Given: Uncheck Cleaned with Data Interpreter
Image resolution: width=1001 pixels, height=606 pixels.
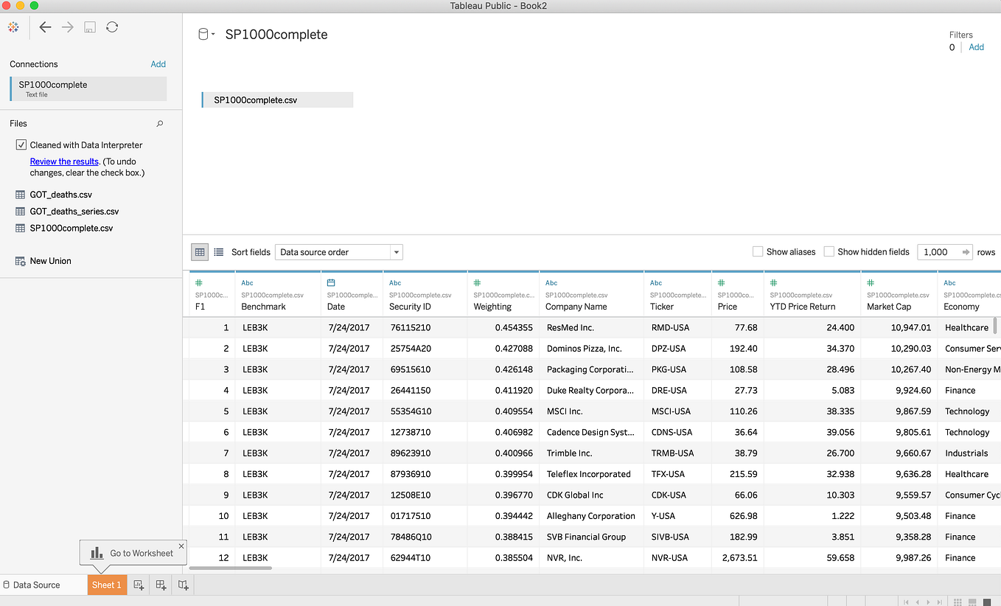Looking at the screenshot, I should pyautogui.click(x=21, y=144).
